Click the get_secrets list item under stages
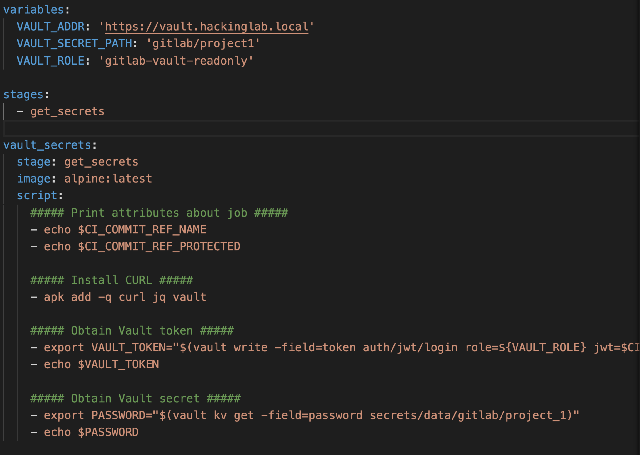640x455 pixels. point(67,111)
